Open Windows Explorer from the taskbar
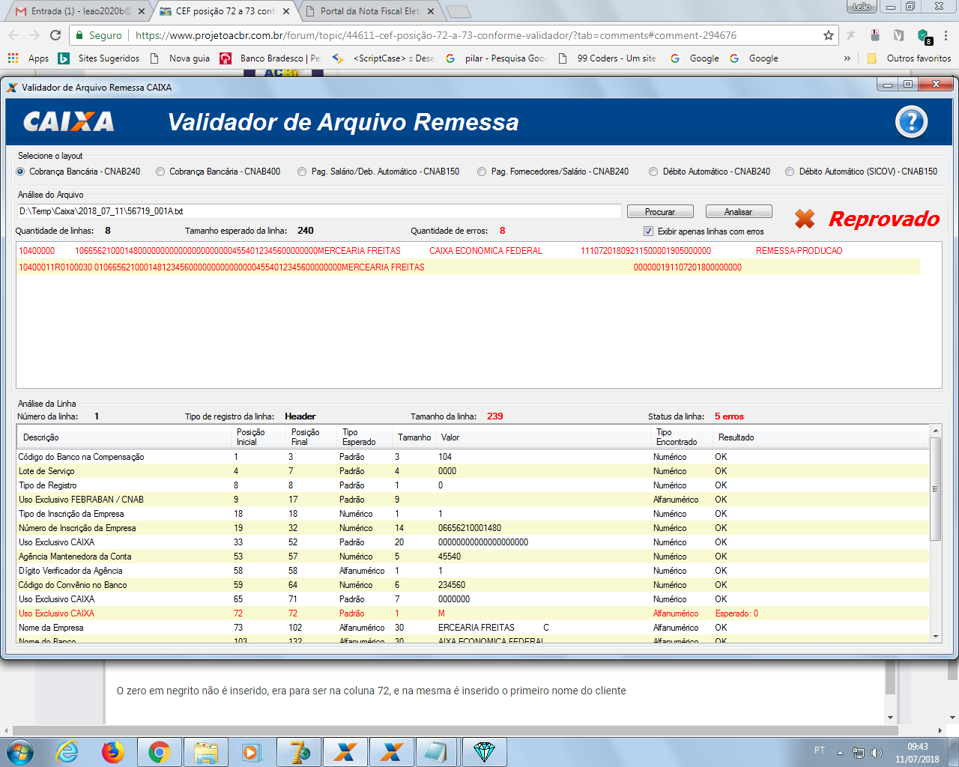This screenshot has width=959, height=767. click(x=205, y=751)
